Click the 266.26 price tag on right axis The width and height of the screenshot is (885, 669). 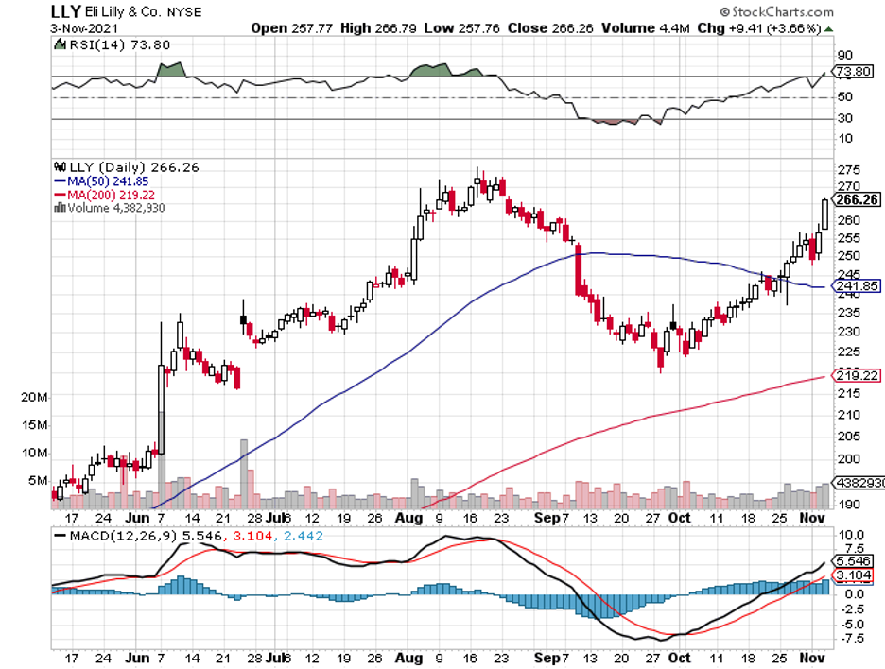[x=859, y=199]
